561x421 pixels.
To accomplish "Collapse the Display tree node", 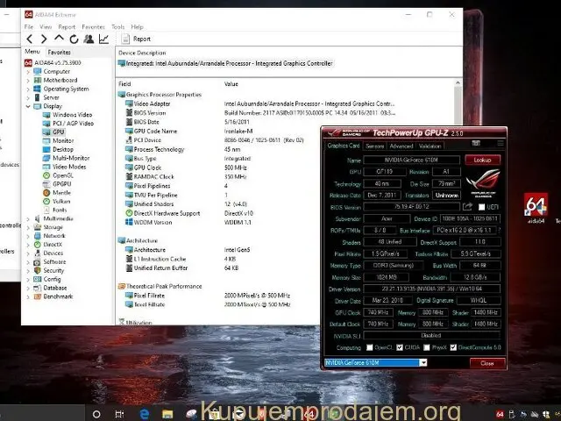I will coord(29,106).
